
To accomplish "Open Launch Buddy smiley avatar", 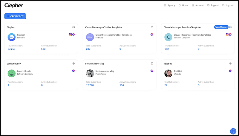I will (x=12, y=74).
